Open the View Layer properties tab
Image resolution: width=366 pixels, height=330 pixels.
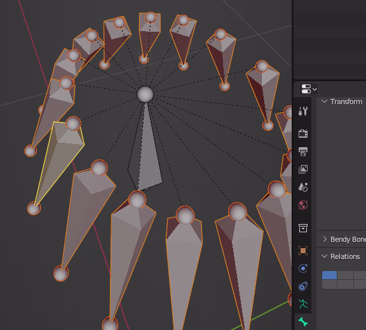coord(303,169)
